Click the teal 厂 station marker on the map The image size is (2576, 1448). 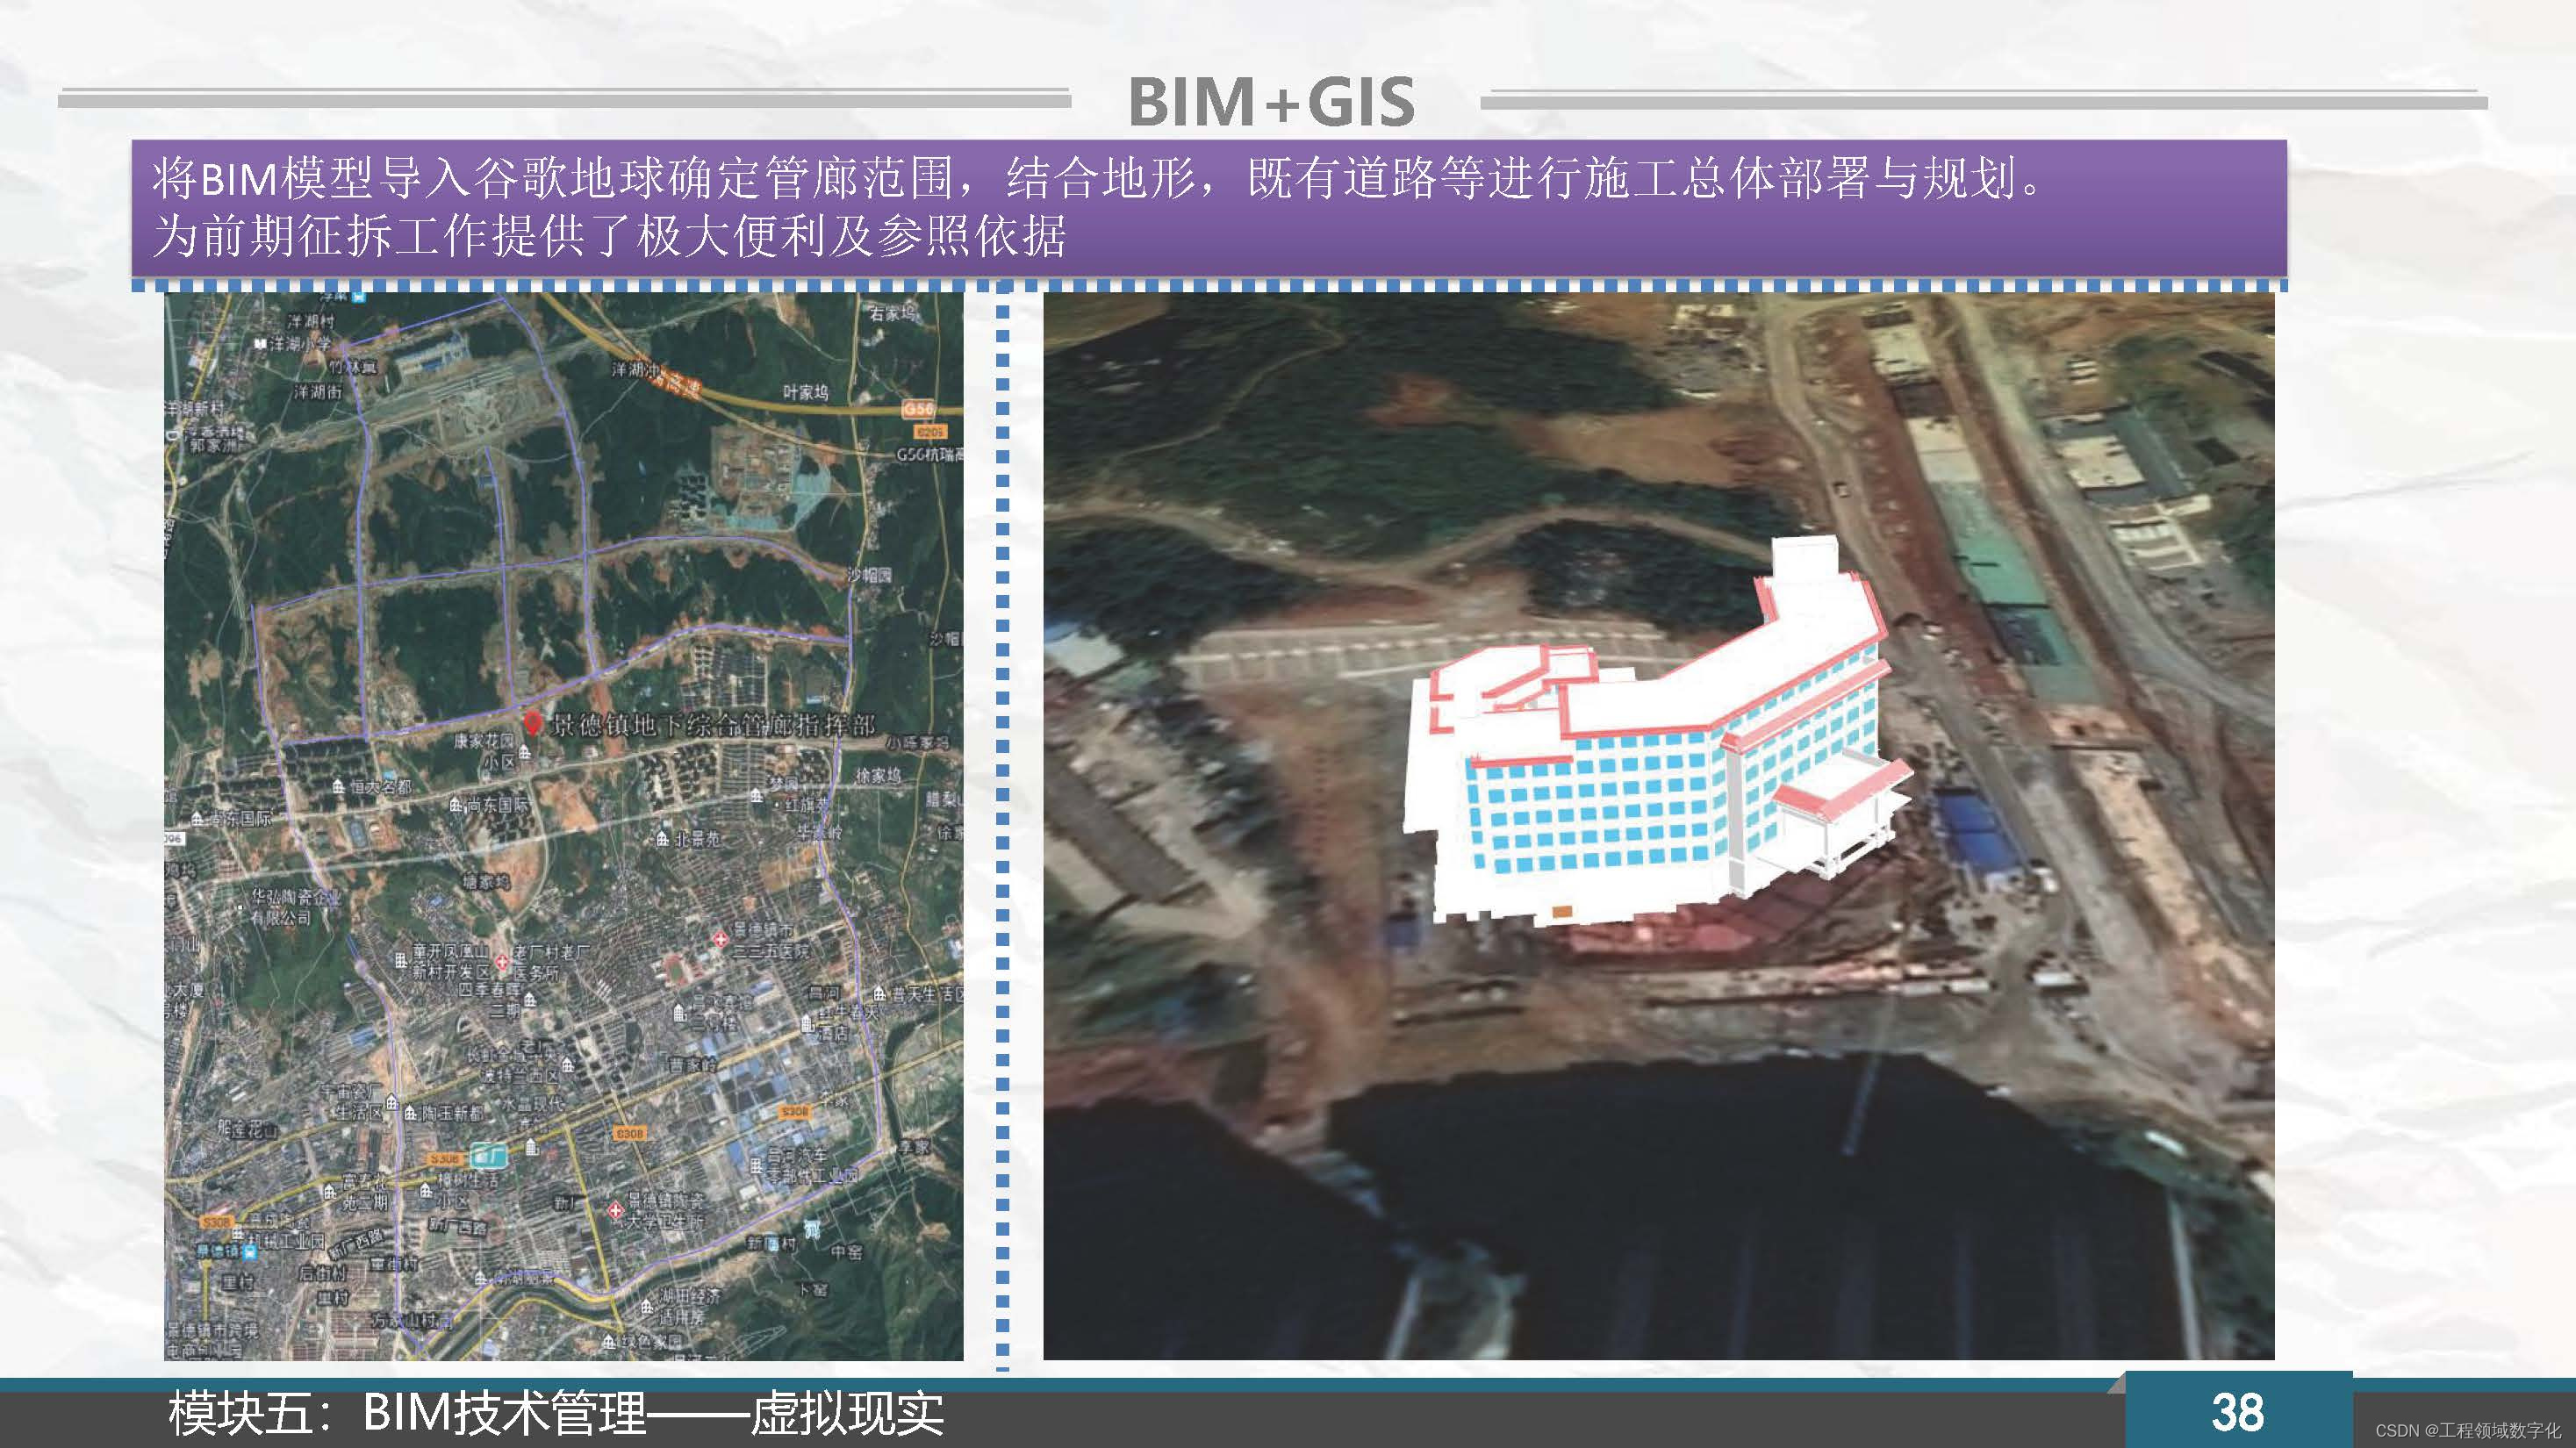[x=487, y=1155]
